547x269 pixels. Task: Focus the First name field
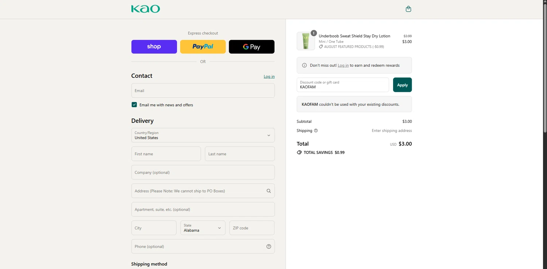click(166, 154)
